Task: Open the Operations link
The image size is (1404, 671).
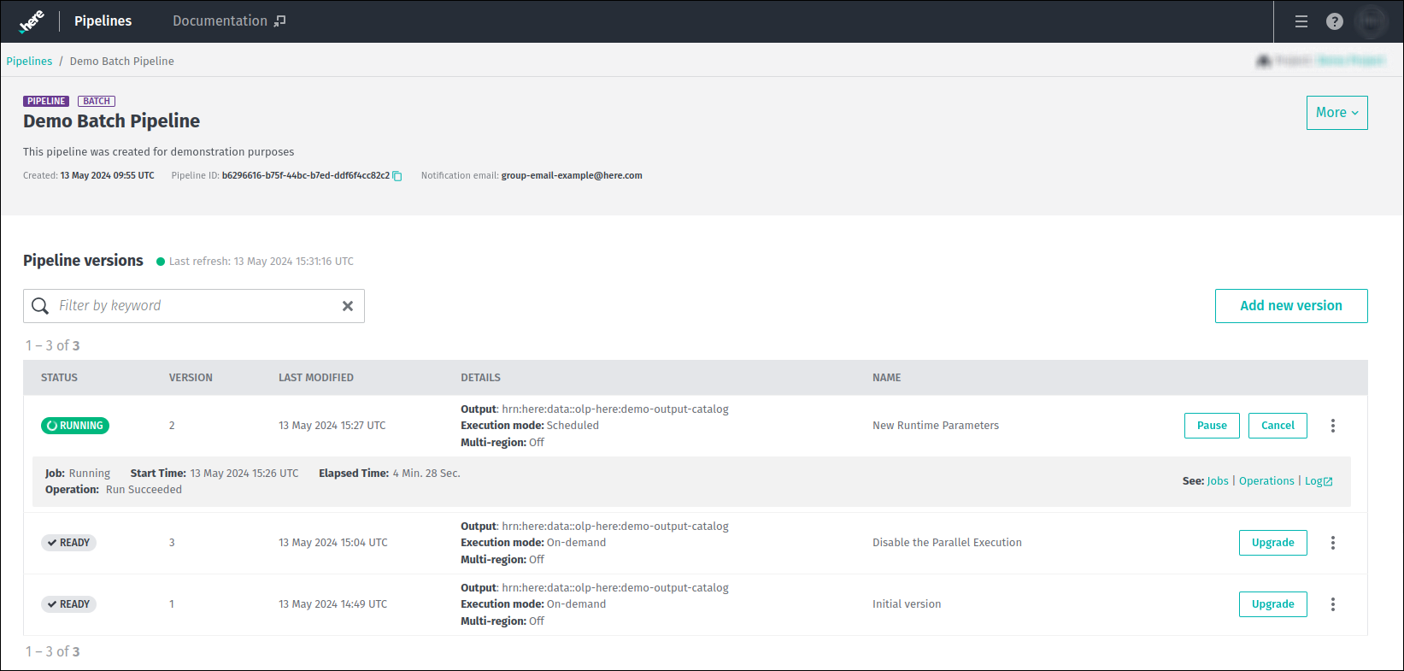Action: point(1266,481)
